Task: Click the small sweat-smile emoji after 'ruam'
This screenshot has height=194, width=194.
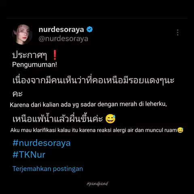Action: point(180,130)
